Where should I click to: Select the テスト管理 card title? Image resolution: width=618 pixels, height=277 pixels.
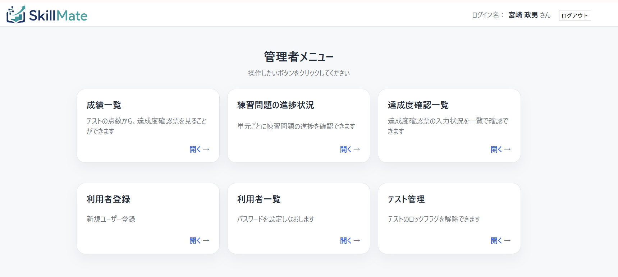(406, 199)
